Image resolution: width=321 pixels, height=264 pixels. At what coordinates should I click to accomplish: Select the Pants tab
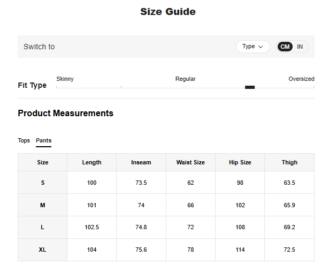44,140
